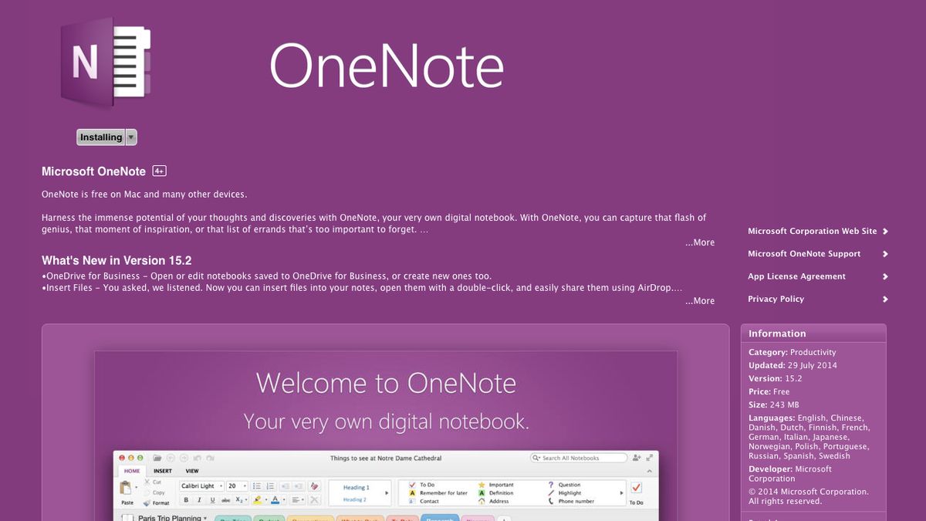Click the Cut scissors icon in the preview
This screenshot has height=521, width=926.
pyautogui.click(x=148, y=482)
